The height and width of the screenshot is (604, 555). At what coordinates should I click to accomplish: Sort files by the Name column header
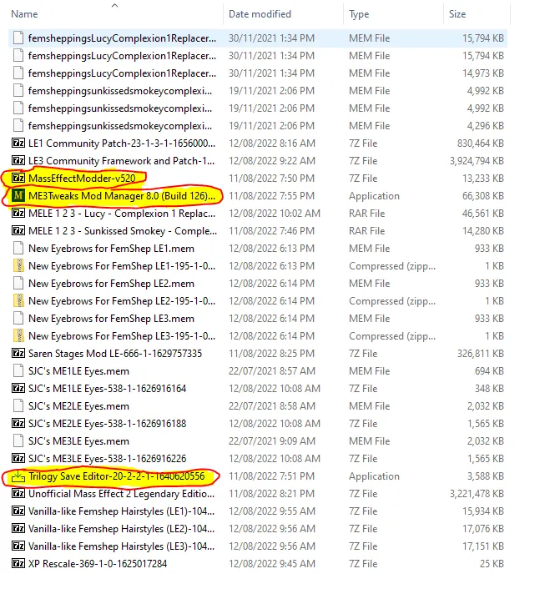(24, 14)
